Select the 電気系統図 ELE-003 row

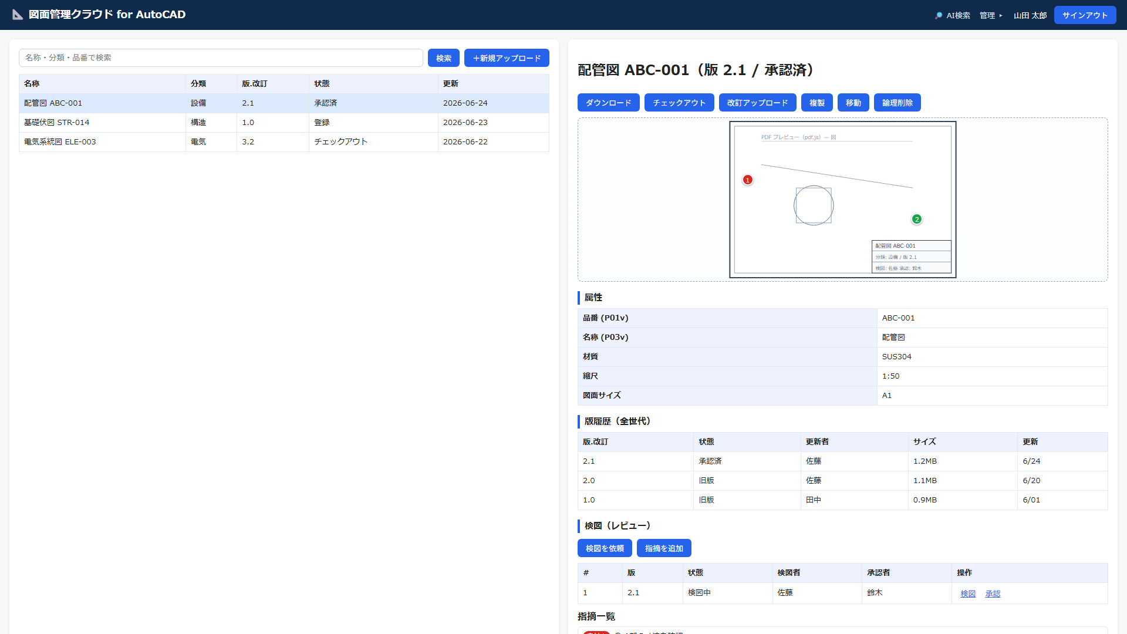tap(284, 142)
